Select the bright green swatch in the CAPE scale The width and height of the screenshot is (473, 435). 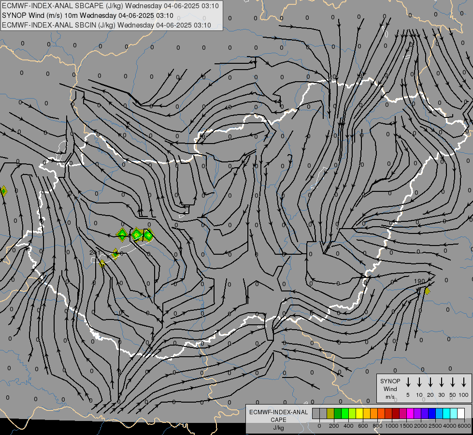tap(345, 414)
